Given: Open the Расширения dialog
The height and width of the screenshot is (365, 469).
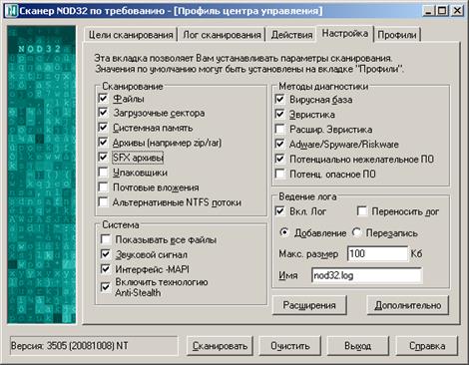Looking at the screenshot, I should pyautogui.click(x=309, y=305).
